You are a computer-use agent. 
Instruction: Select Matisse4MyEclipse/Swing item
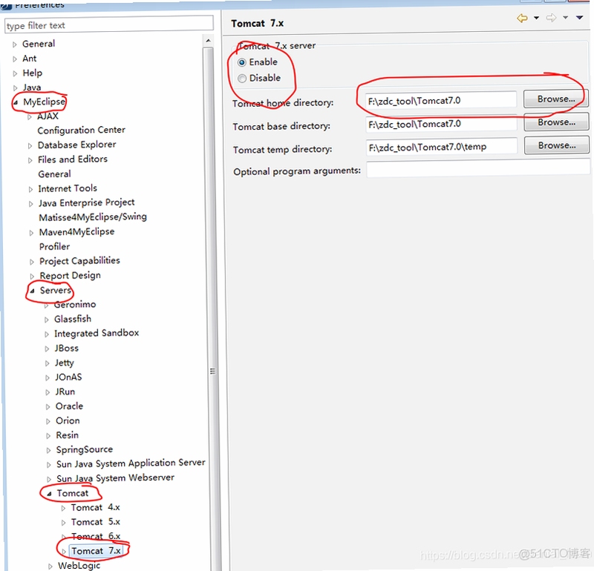coord(92,217)
